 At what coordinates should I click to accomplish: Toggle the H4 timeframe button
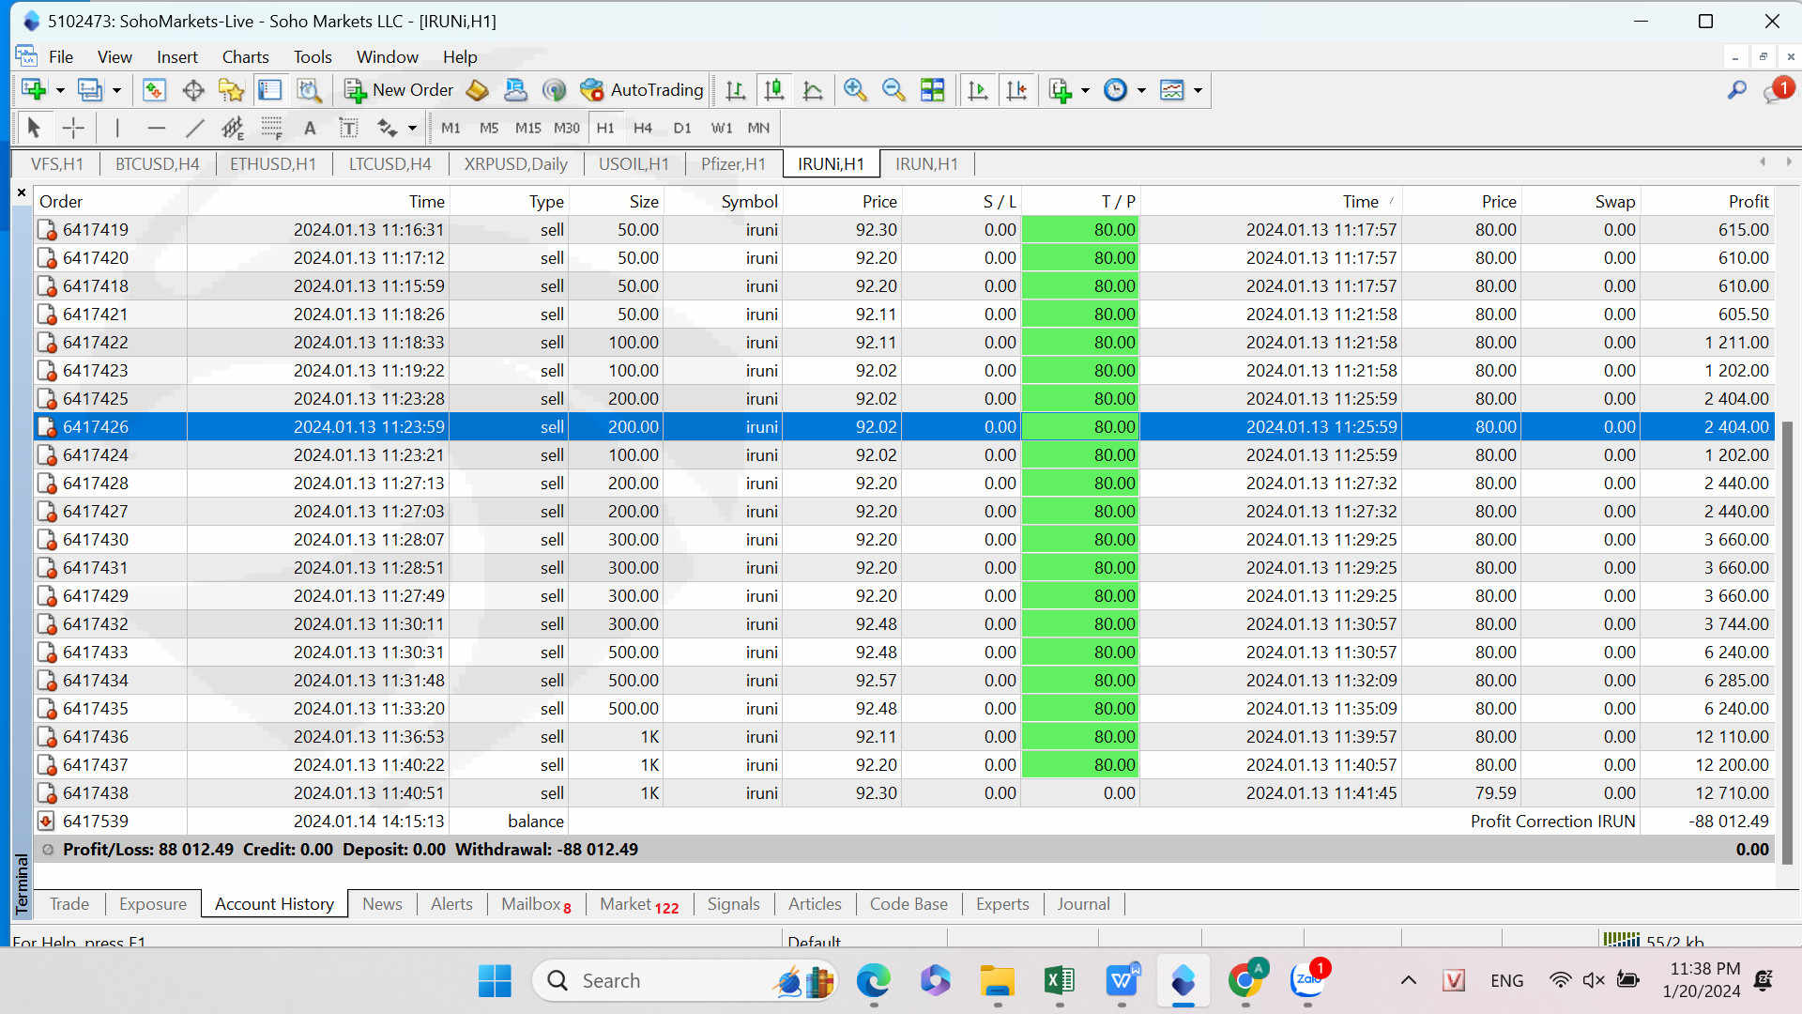click(x=642, y=128)
